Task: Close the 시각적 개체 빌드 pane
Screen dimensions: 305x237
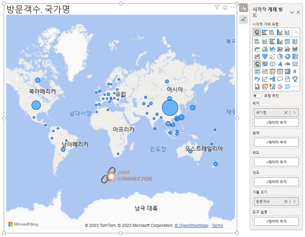Action: click(x=298, y=12)
